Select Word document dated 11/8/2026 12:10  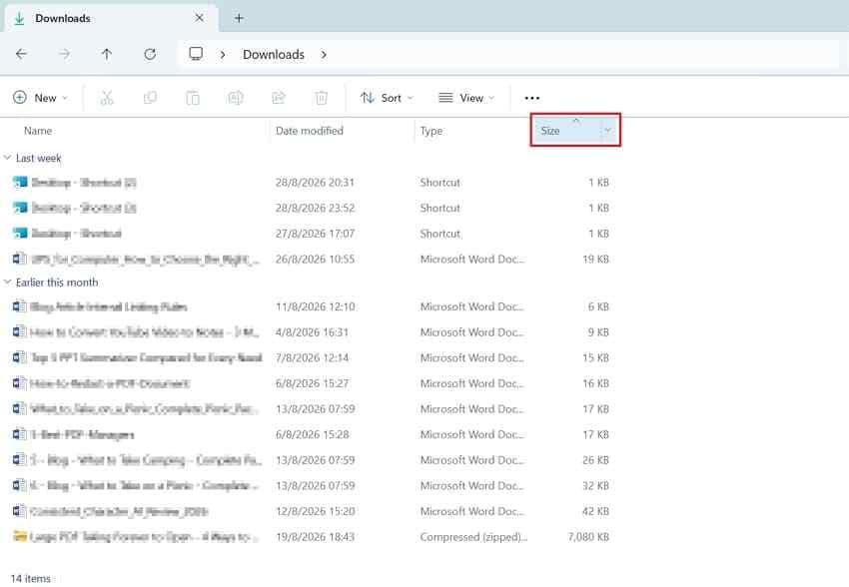[x=311, y=306]
